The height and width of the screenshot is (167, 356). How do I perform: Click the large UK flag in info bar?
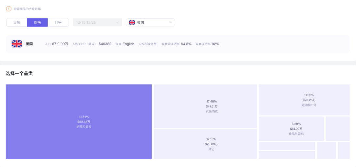[17, 44]
